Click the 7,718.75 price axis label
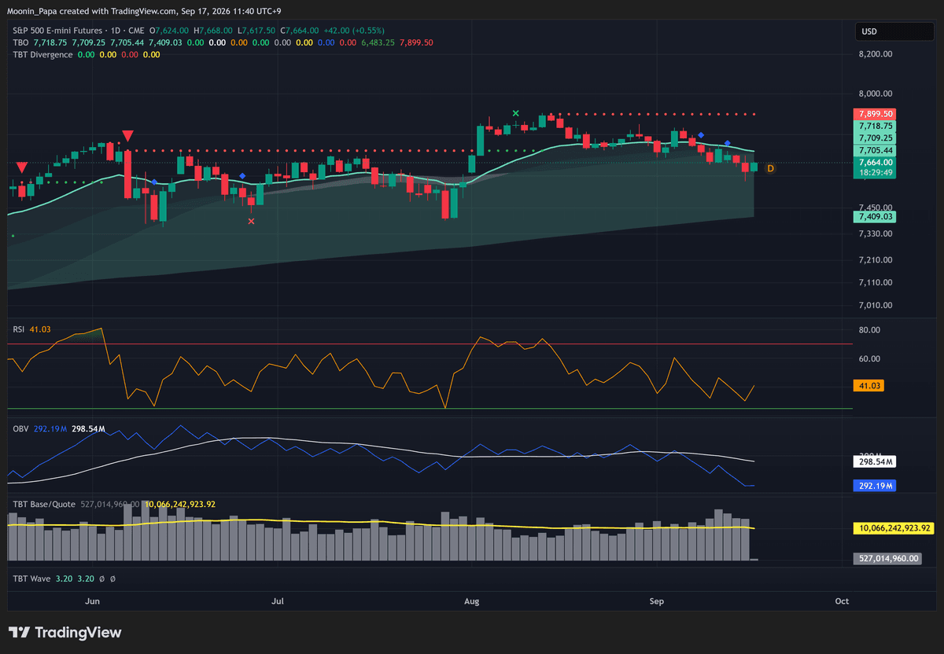944x654 pixels. point(875,126)
